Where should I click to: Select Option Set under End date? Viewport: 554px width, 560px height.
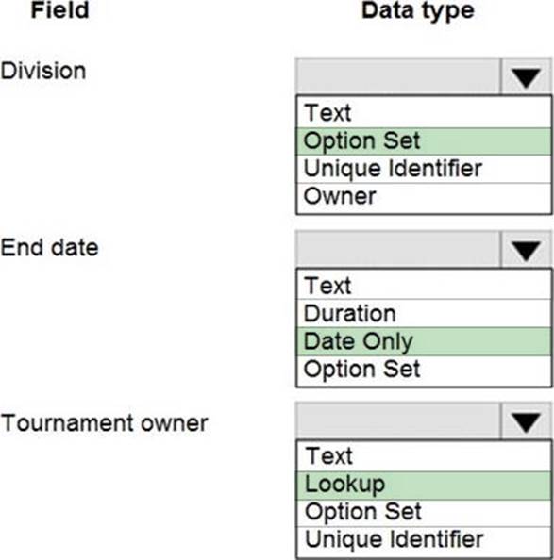pos(424,371)
